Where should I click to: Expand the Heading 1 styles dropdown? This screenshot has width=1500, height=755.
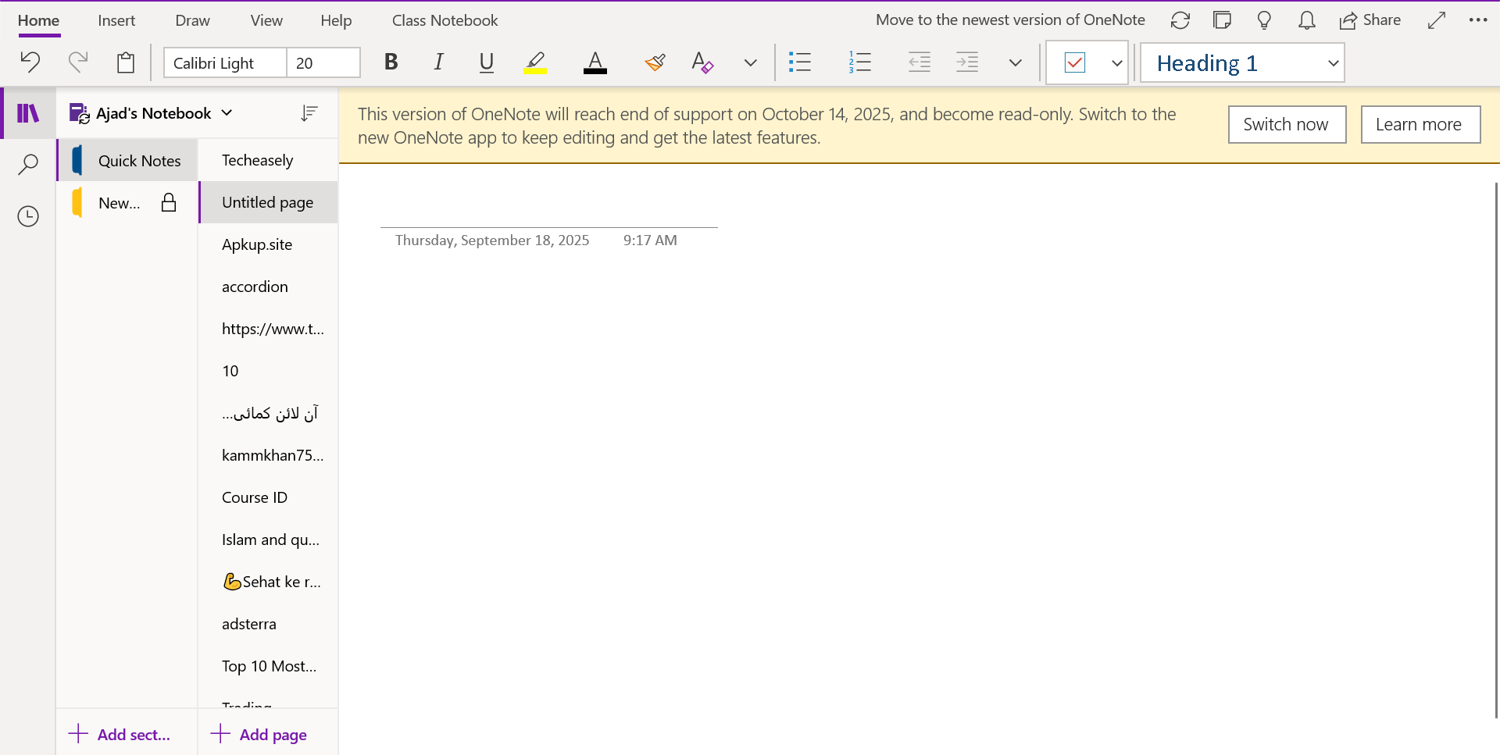(x=1333, y=63)
